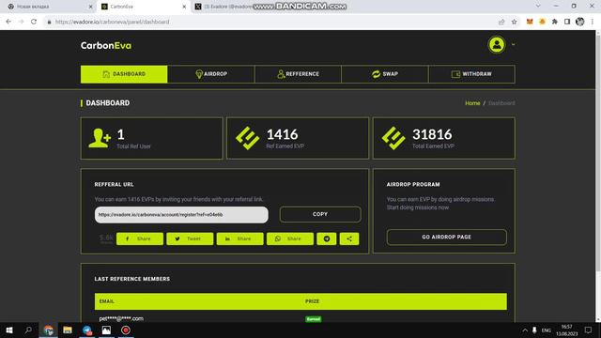Open the generic share options icon
This screenshot has width=601, height=338.
pyautogui.click(x=349, y=238)
